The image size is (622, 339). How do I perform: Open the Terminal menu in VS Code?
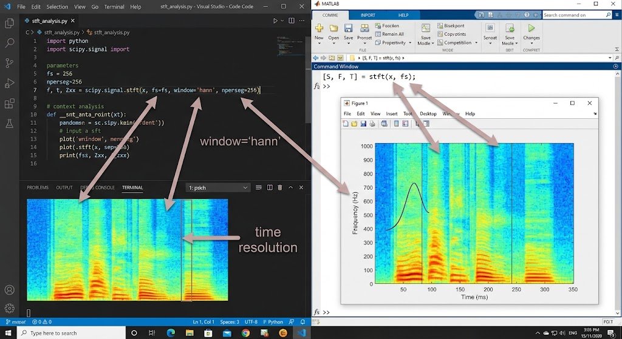coord(114,7)
